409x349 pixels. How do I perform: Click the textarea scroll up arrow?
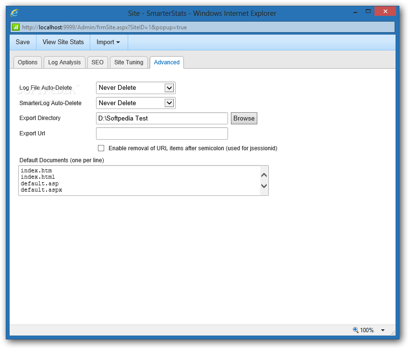pyautogui.click(x=264, y=175)
